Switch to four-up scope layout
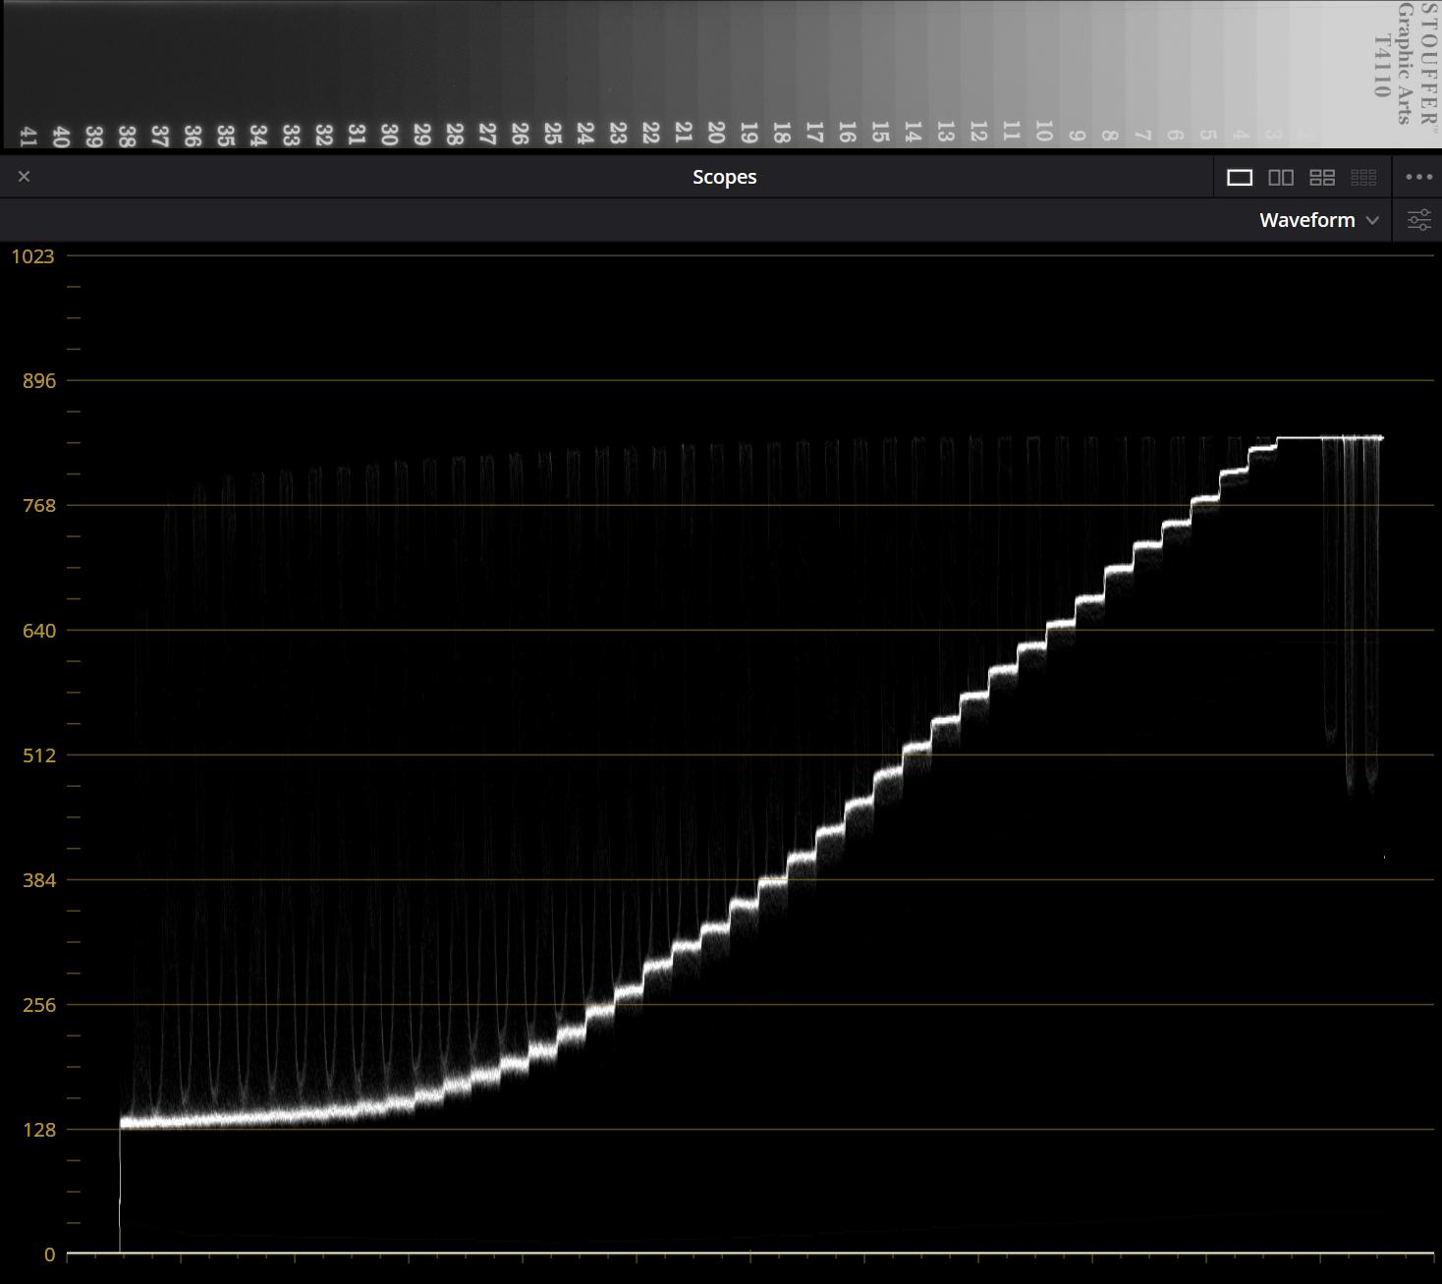Viewport: 1442px width, 1284px height. [1322, 177]
